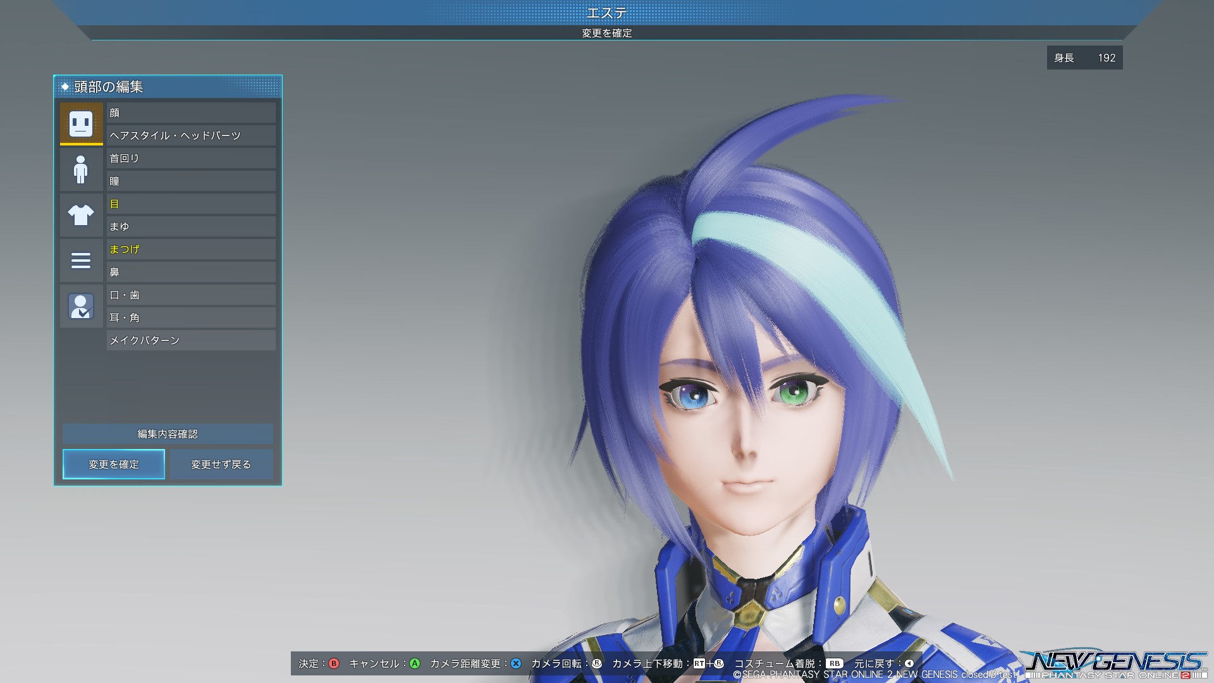Screen dimensions: 1214x683
Task: Open ヘアスタイル・ヘッドパーツ hairstyle menu item
Action: (x=191, y=135)
